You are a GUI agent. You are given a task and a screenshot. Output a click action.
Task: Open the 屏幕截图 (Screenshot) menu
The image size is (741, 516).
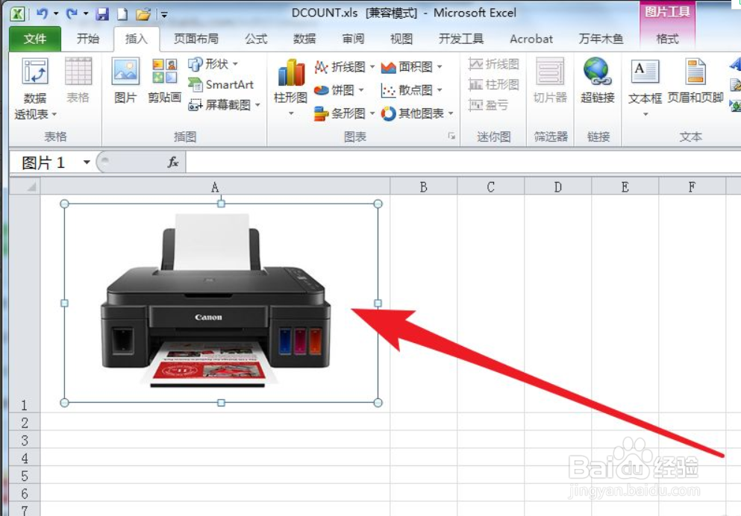click(x=224, y=105)
